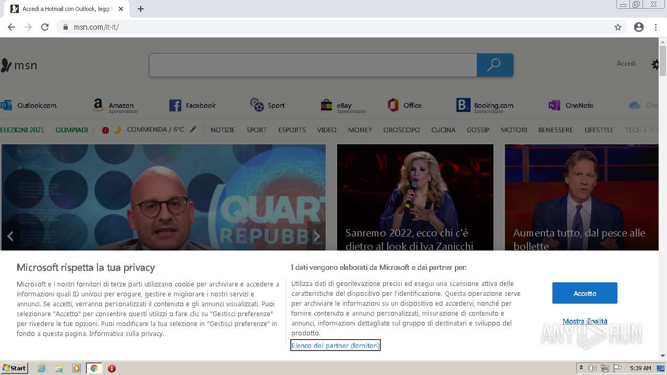This screenshot has height=375, width=667.
Task: Open Chrome three-dot menu
Action: pyautogui.click(x=656, y=27)
